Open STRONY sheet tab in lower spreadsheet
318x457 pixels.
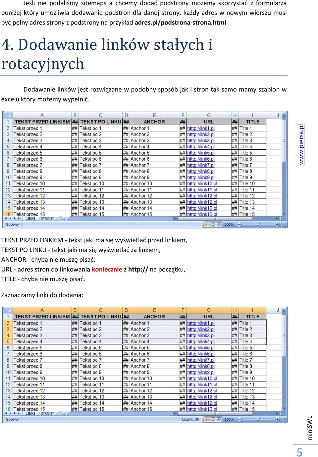[47, 413]
